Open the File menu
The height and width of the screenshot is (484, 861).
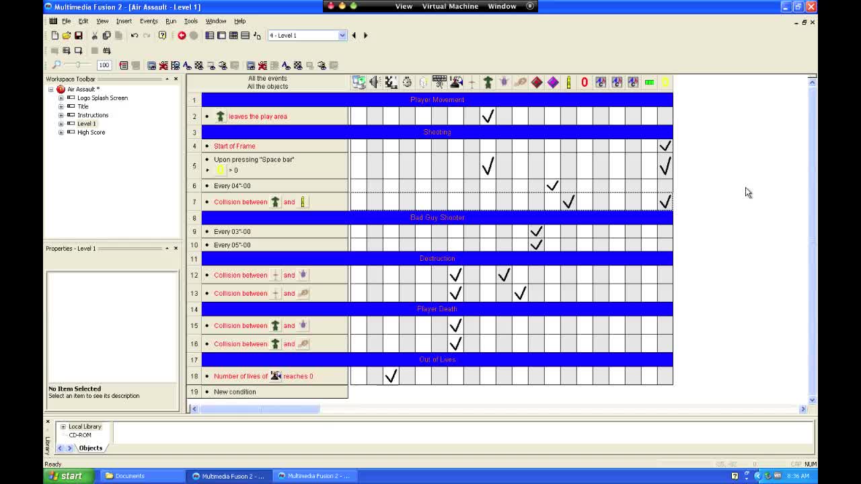coord(66,21)
